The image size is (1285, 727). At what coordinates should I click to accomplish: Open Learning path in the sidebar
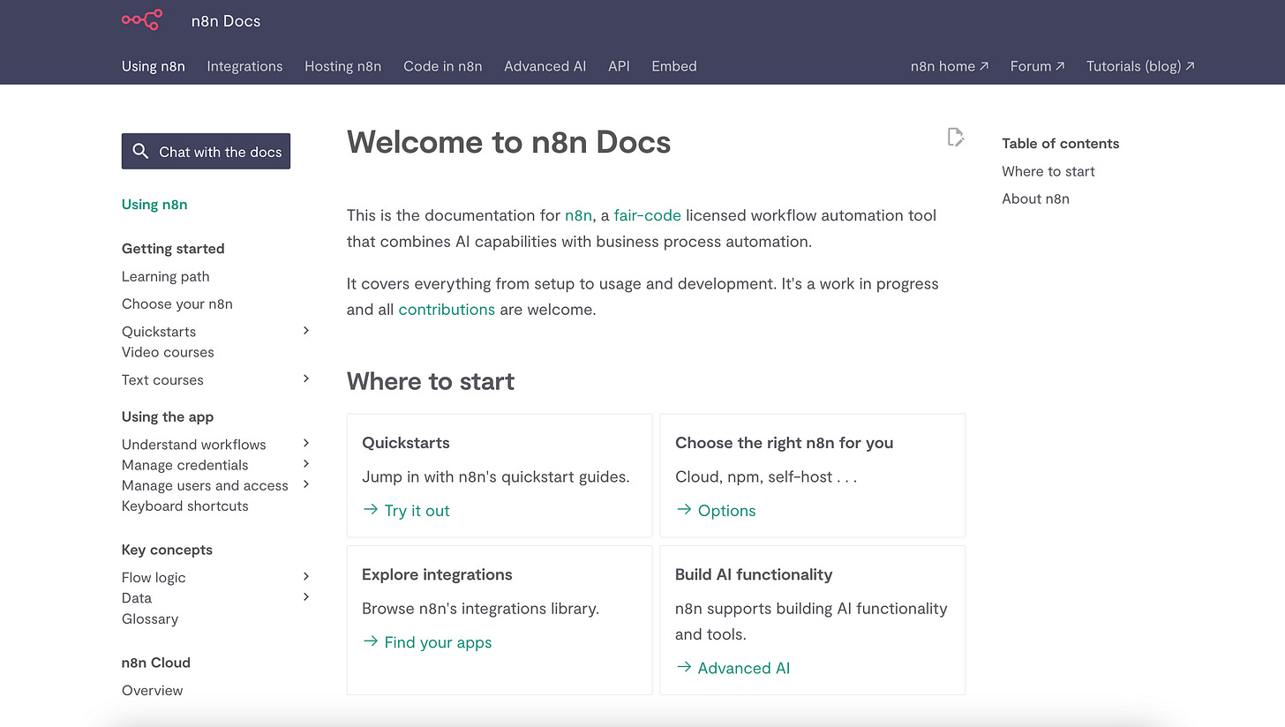(166, 276)
